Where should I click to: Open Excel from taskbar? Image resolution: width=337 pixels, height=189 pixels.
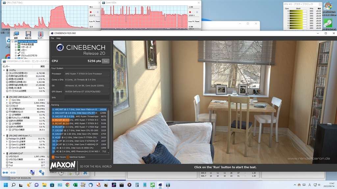[75, 185]
